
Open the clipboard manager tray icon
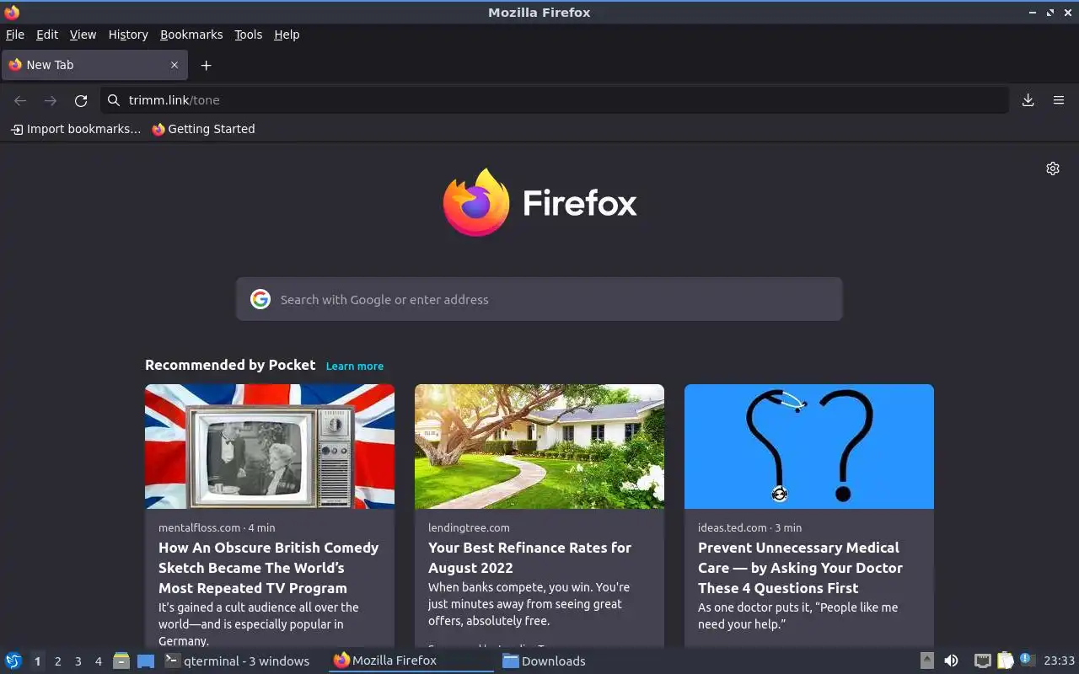1005,661
